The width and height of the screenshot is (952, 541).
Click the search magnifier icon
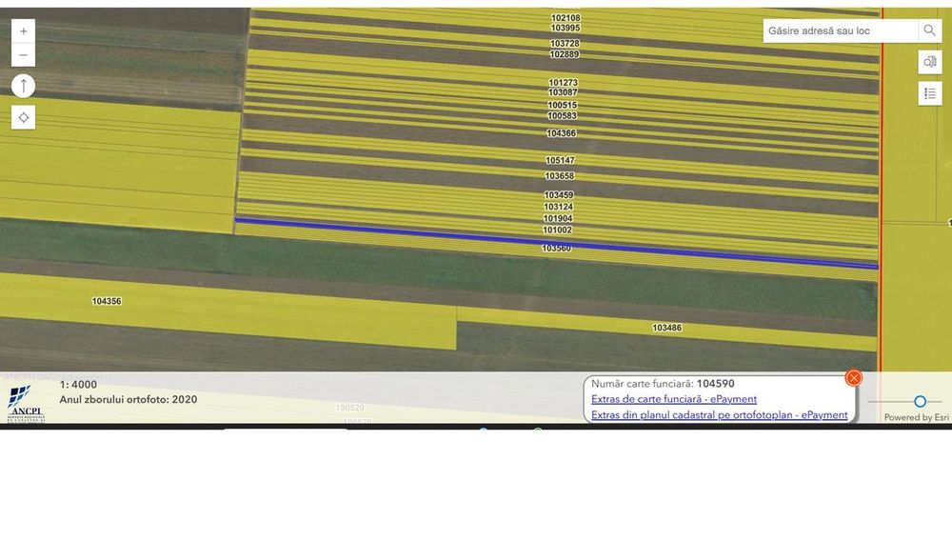[x=929, y=30]
